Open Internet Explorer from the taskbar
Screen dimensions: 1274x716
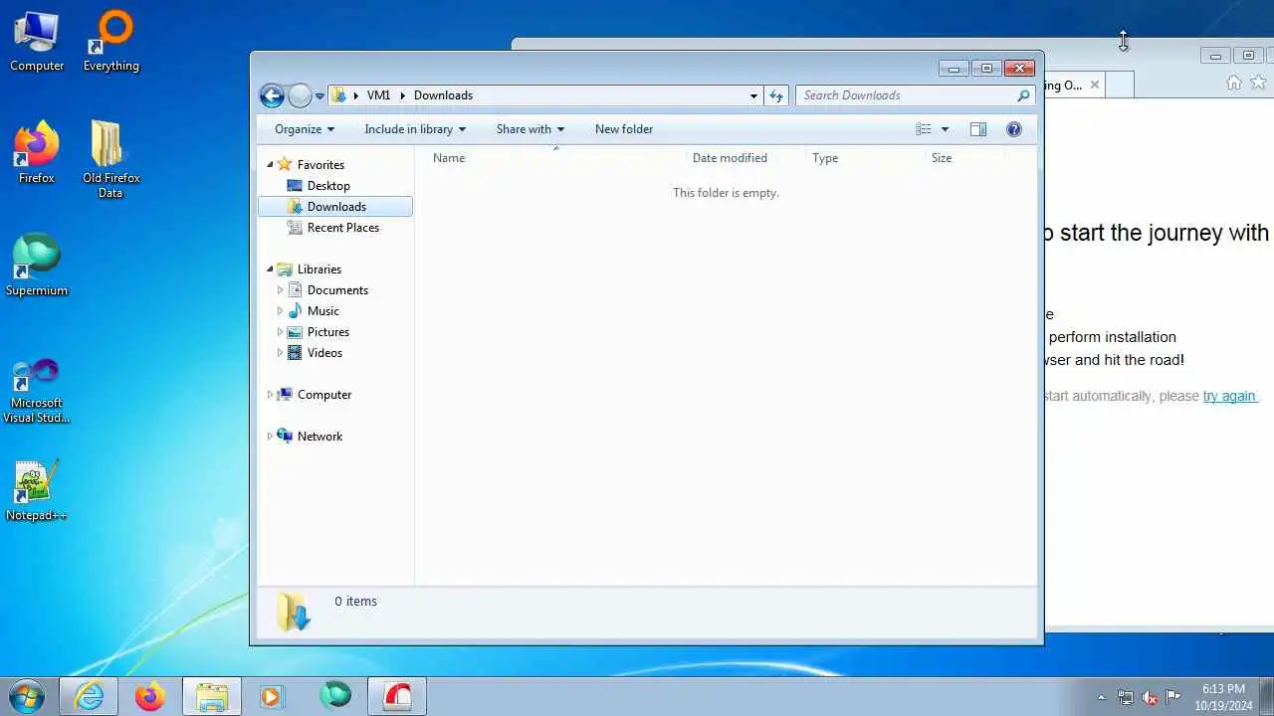(90, 696)
